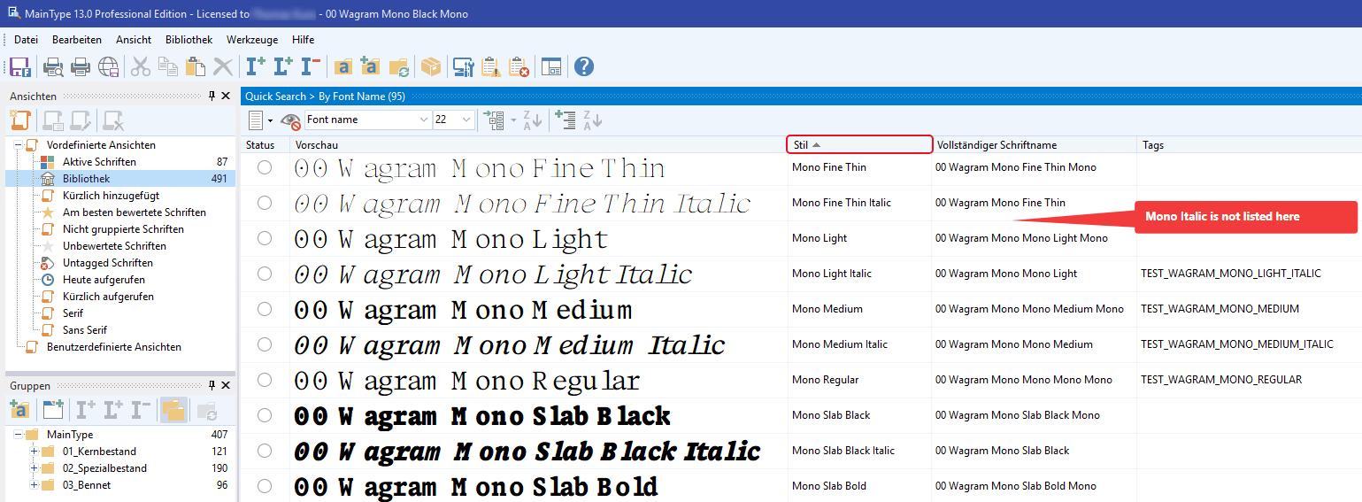The image size is (1362, 502).
Task: Open the preview size dropdown showing 22
Action: coord(466,120)
